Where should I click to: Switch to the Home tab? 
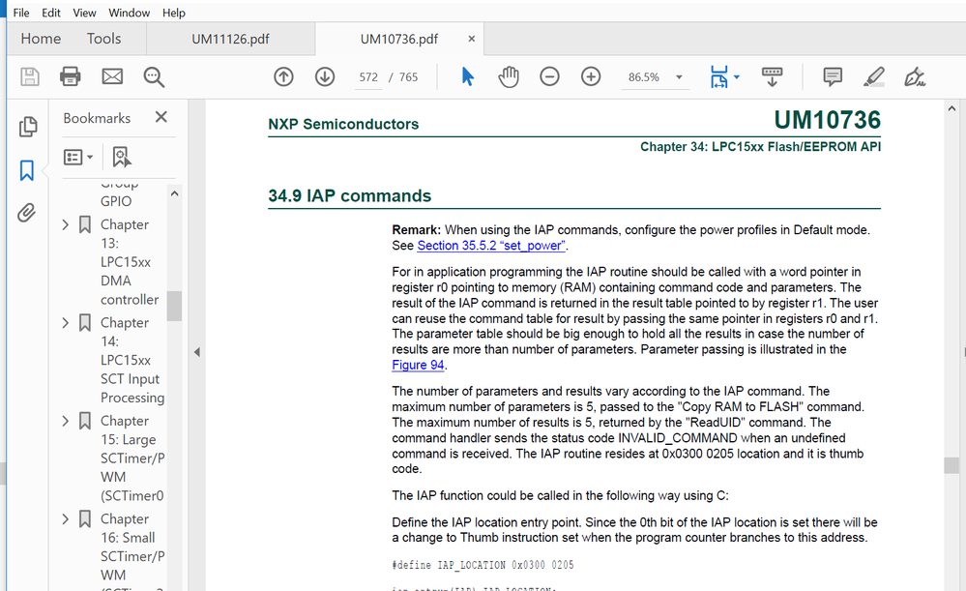point(41,39)
